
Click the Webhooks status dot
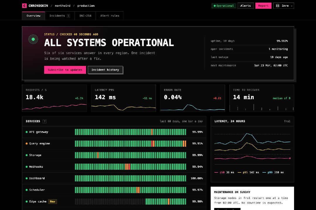[27, 167]
